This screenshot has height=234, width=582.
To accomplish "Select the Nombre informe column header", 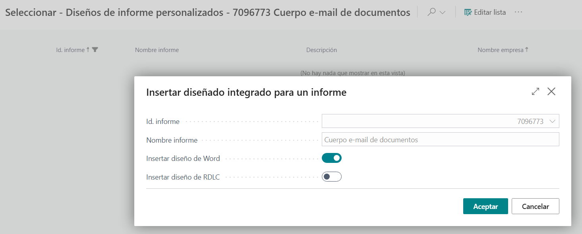I will [x=157, y=50].
